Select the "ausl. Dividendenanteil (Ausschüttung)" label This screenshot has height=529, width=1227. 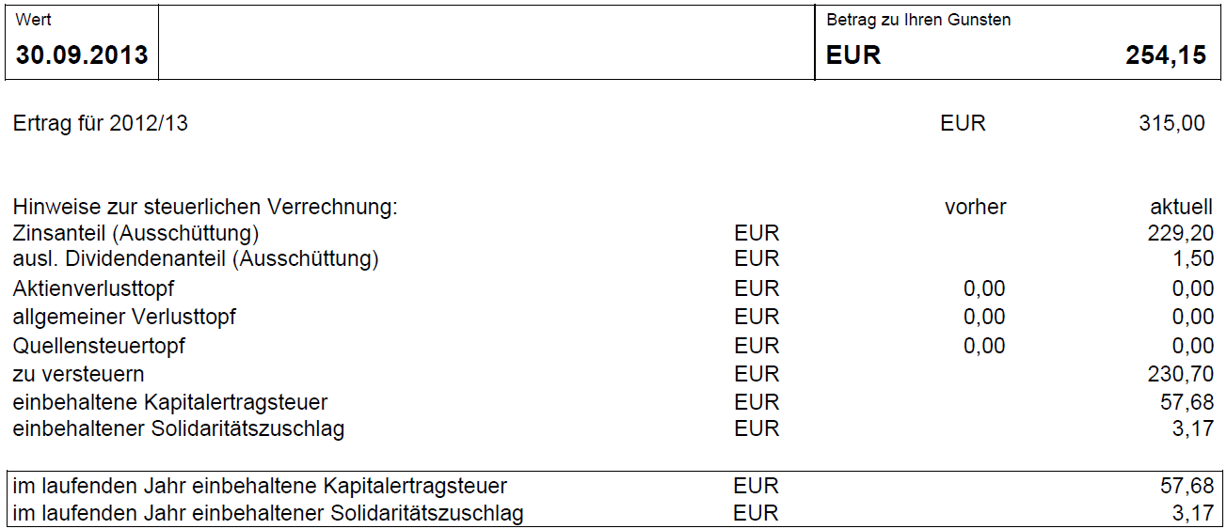pos(196,258)
